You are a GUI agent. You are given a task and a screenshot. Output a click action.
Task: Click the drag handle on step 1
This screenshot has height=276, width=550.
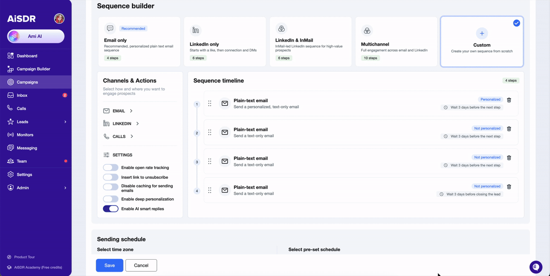[x=210, y=103]
